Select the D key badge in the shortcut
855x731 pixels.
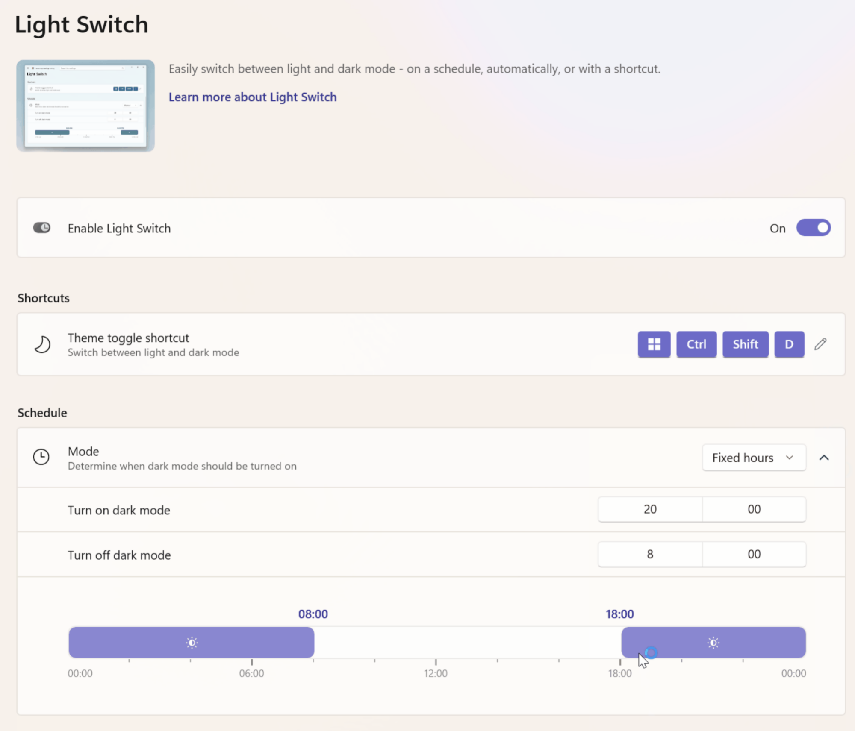[x=789, y=344]
